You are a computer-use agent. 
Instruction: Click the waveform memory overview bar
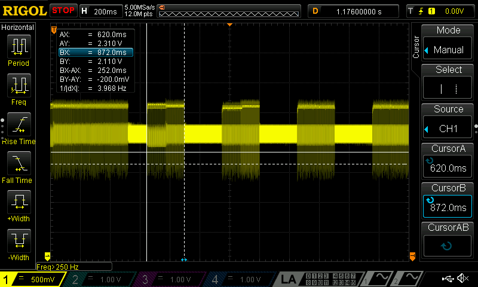pyautogui.click(x=229, y=11)
